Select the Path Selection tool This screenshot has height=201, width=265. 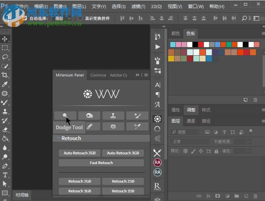point(5,184)
